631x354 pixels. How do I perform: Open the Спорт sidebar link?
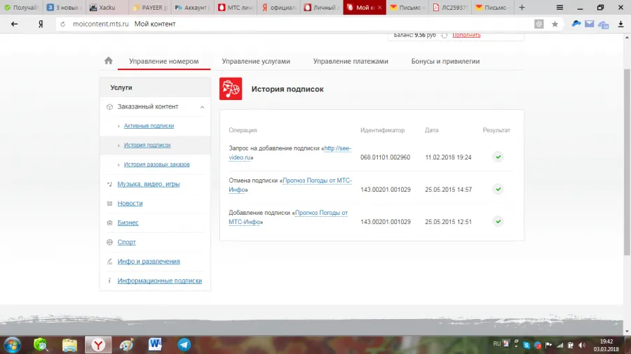coord(126,242)
